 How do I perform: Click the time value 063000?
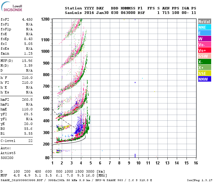point(128,13)
